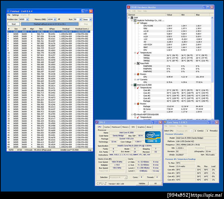Click Core Speed value field in CPU-Z
The image size is (224, 199).
[117, 162]
